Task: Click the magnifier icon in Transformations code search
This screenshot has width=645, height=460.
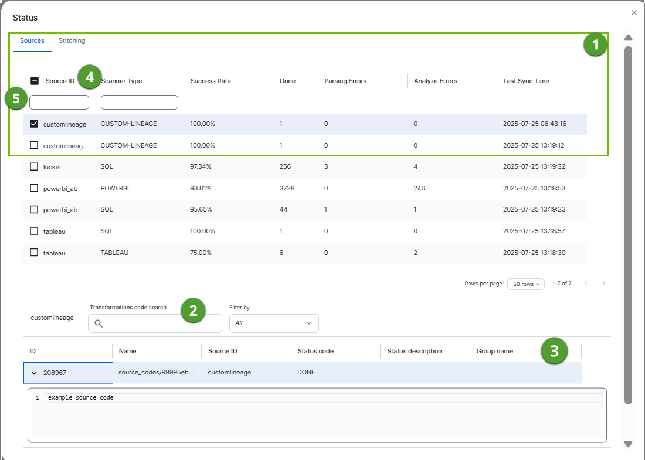Action: (99, 323)
